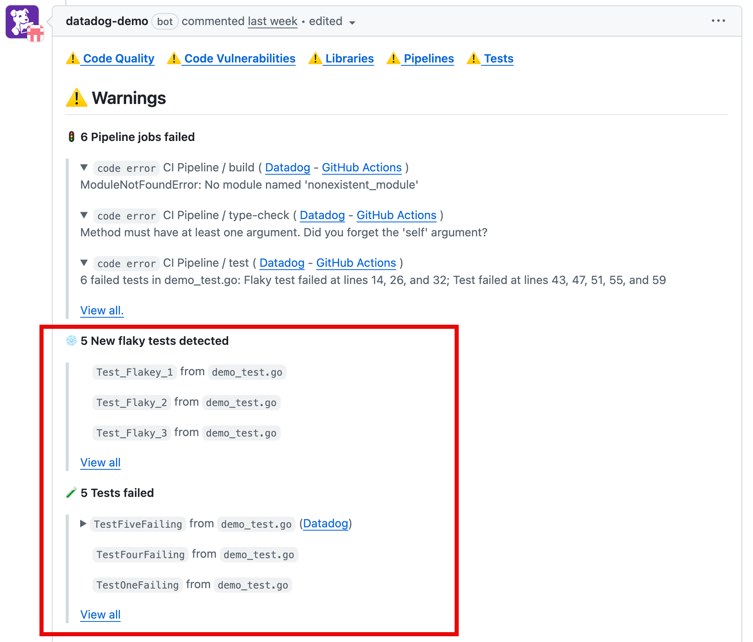Click 'code error' tag on test row
Viewport: 753px width, 642px height.
coord(127,263)
